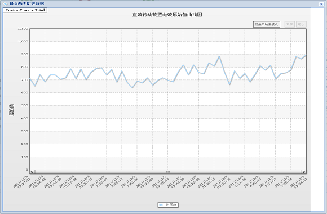Click the highest peak point near 2011/12/7 23:25
The image size is (327, 214).
pos(219,56)
